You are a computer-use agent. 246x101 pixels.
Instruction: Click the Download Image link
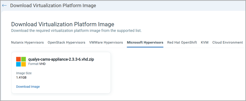[28, 87]
